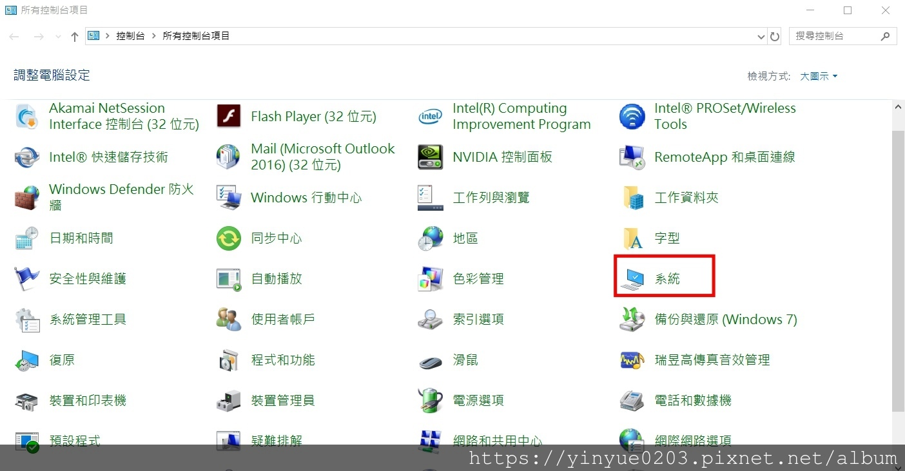Open the 同步中心 green sync icon
Screen dimensions: 905x471
(229, 238)
